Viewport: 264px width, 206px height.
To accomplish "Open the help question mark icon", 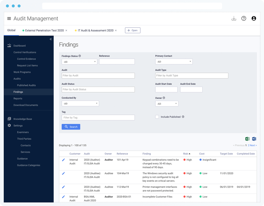I will coord(244,18).
